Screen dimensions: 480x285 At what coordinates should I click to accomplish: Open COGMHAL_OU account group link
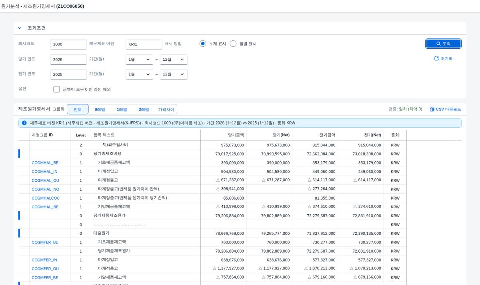45,180
